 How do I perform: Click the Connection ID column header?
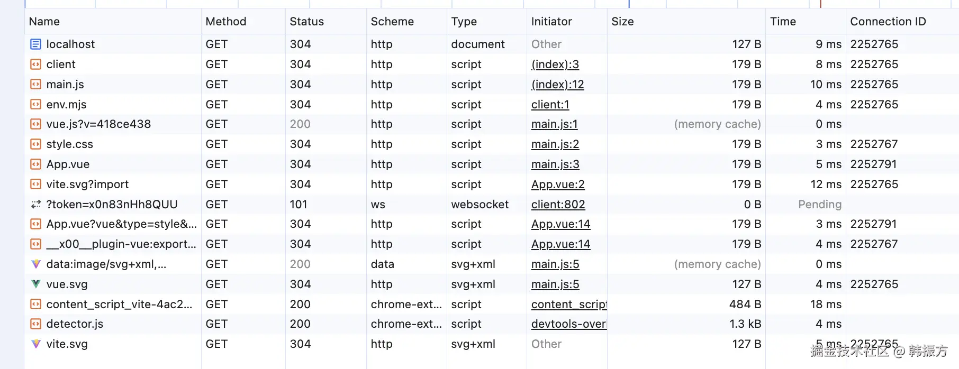[x=888, y=22]
